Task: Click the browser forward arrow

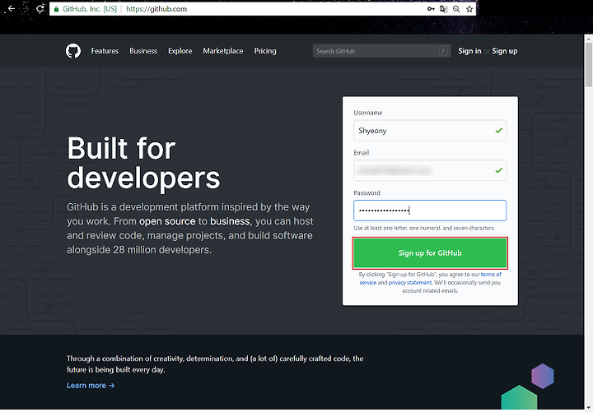Action: (x=26, y=8)
